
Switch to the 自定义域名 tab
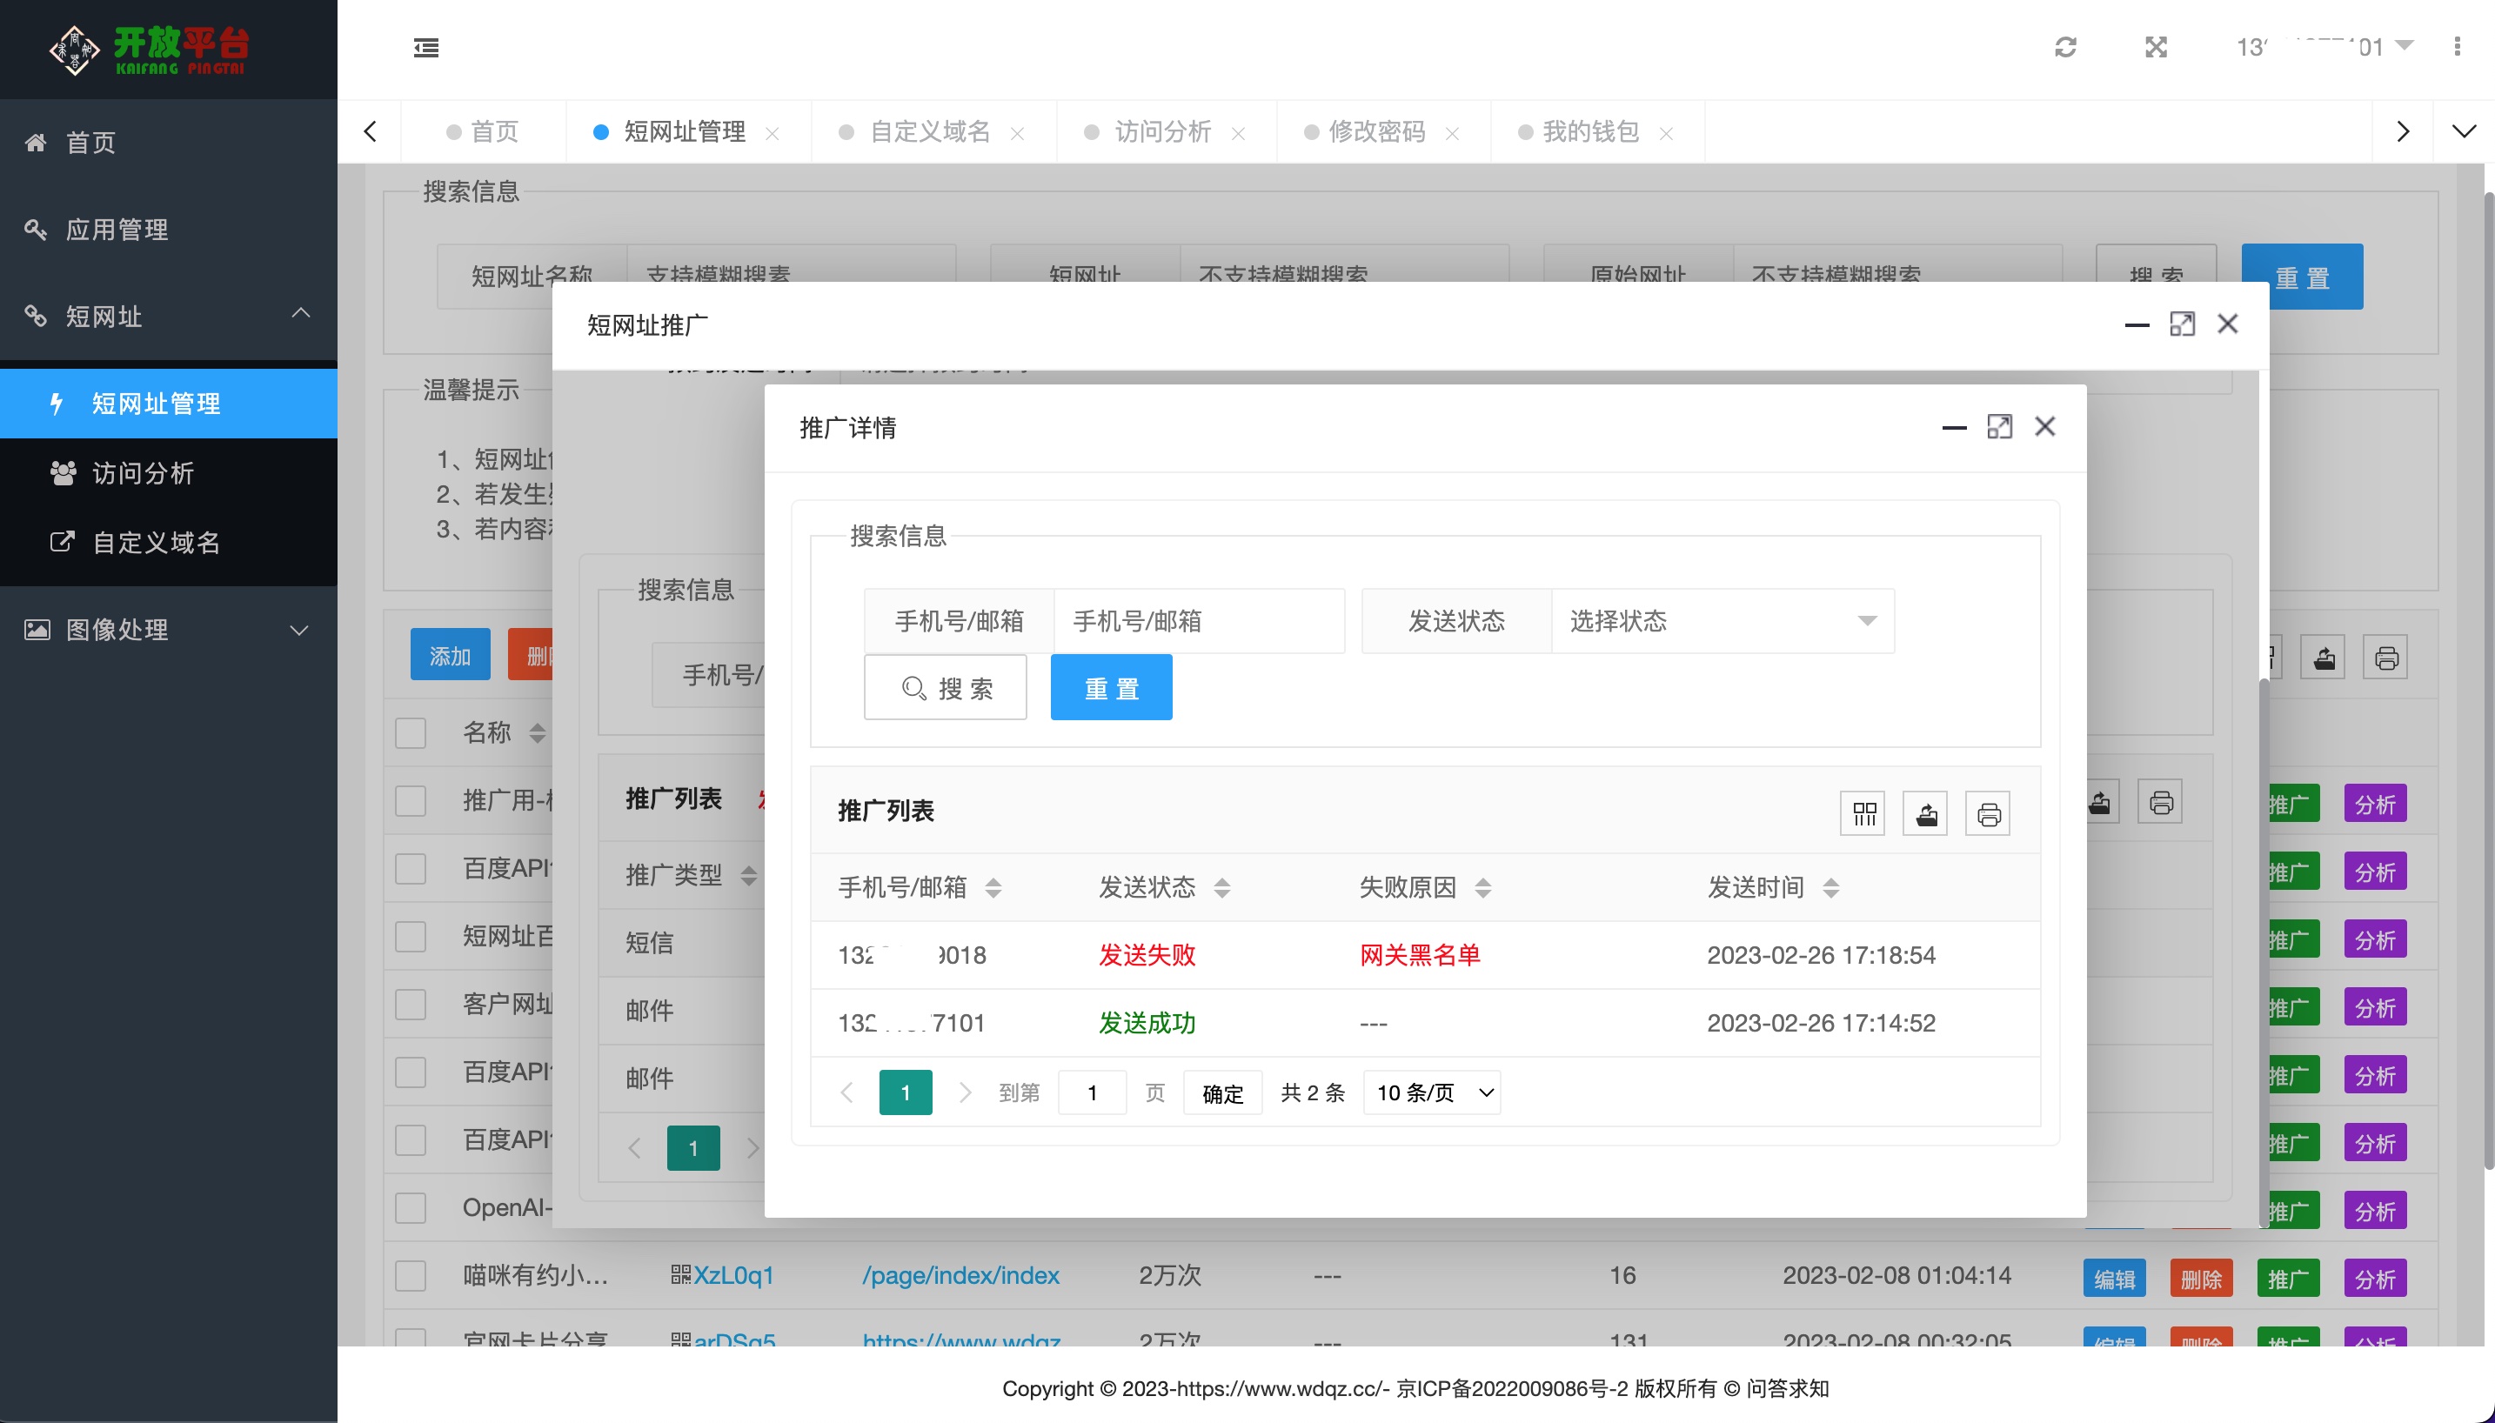coord(929,132)
